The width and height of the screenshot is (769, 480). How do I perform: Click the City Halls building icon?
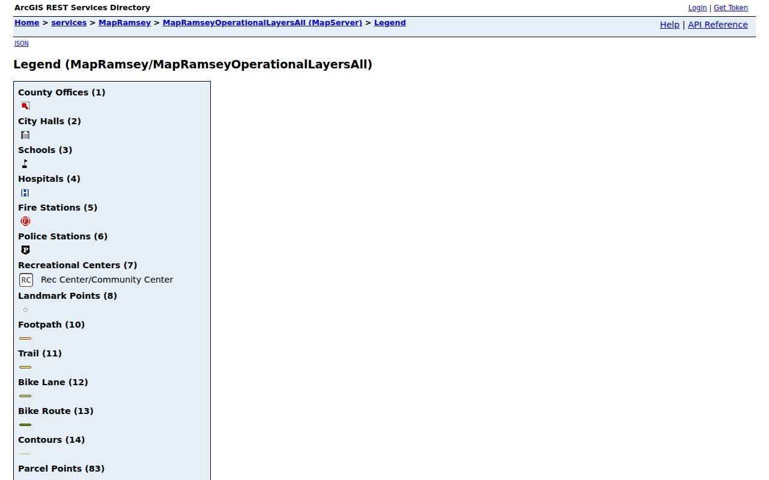(x=25, y=135)
